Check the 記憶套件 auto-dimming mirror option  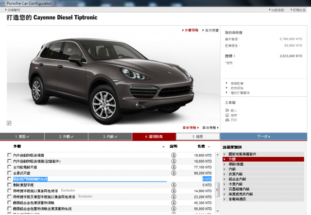click(x=9, y=161)
